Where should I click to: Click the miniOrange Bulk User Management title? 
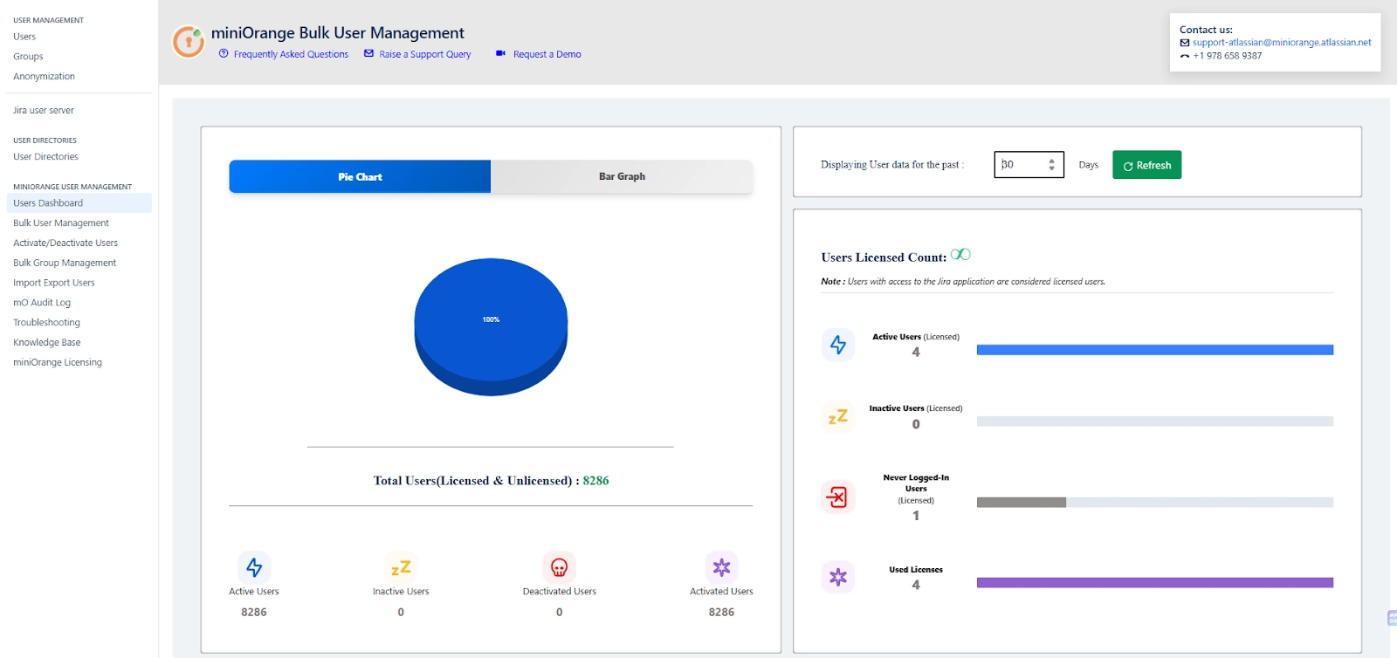tap(338, 33)
